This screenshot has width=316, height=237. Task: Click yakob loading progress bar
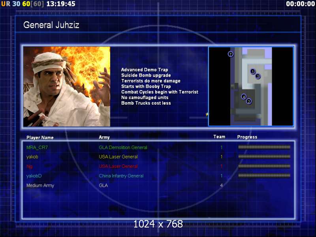[x=264, y=156]
